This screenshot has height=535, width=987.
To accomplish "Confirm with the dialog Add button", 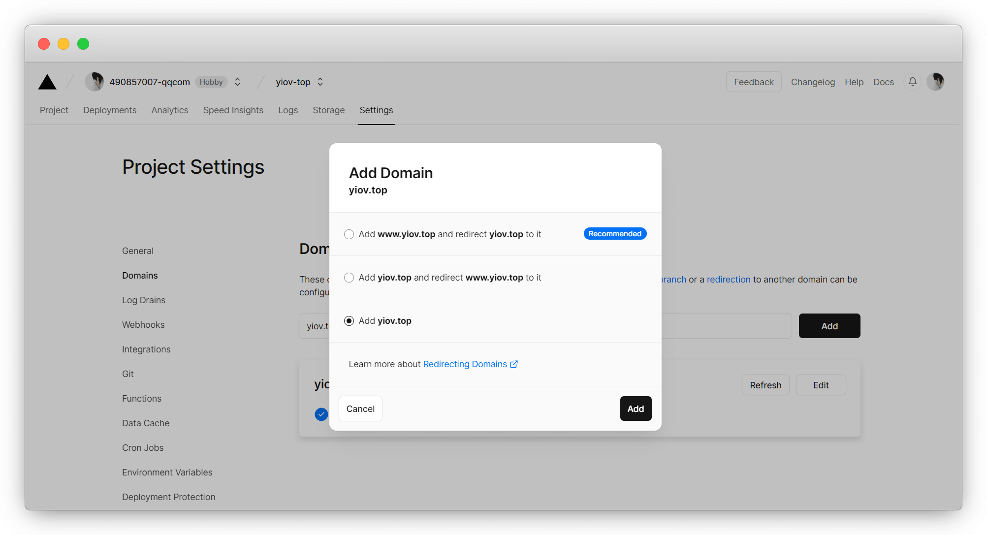I will coord(635,409).
